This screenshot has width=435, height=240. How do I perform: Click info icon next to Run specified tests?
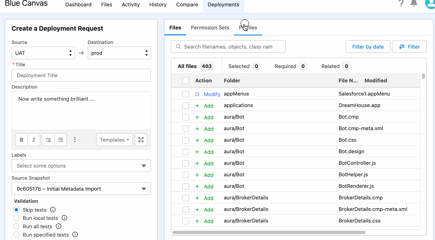click(x=75, y=234)
